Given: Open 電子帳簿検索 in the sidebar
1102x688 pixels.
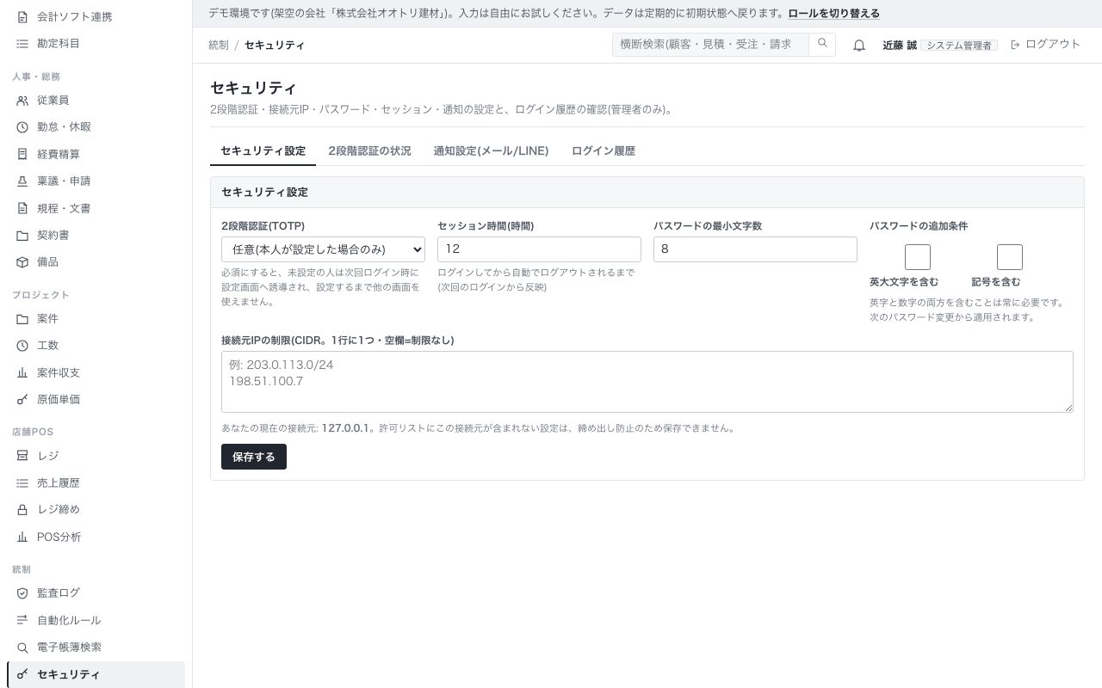Looking at the screenshot, I should pyautogui.click(x=96, y=647).
